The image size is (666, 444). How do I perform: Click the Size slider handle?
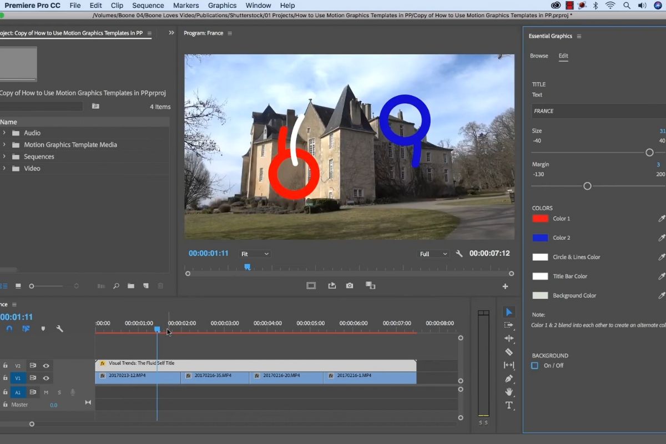pos(649,153)
